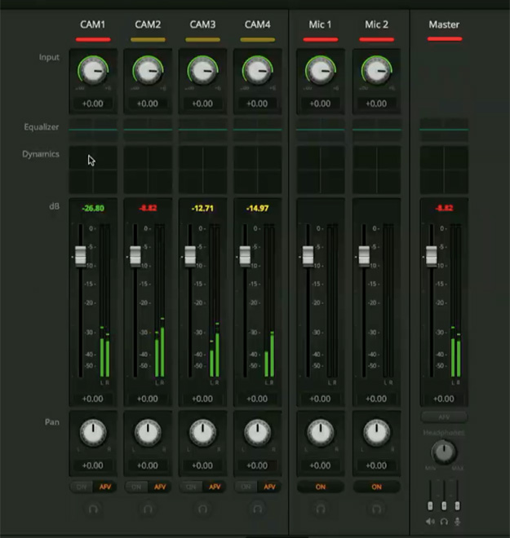Click the Mic 2 fader handle

click(364, 256)
